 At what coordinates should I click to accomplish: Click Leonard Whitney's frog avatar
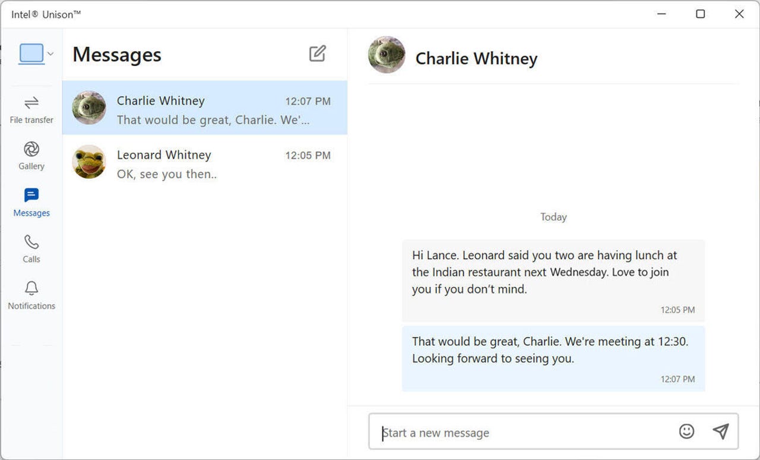89,162
